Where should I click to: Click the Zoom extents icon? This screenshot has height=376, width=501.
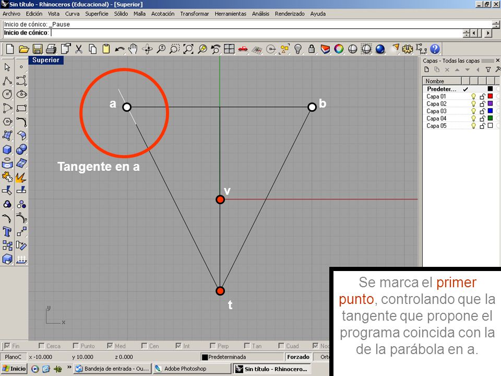(188, 49)
